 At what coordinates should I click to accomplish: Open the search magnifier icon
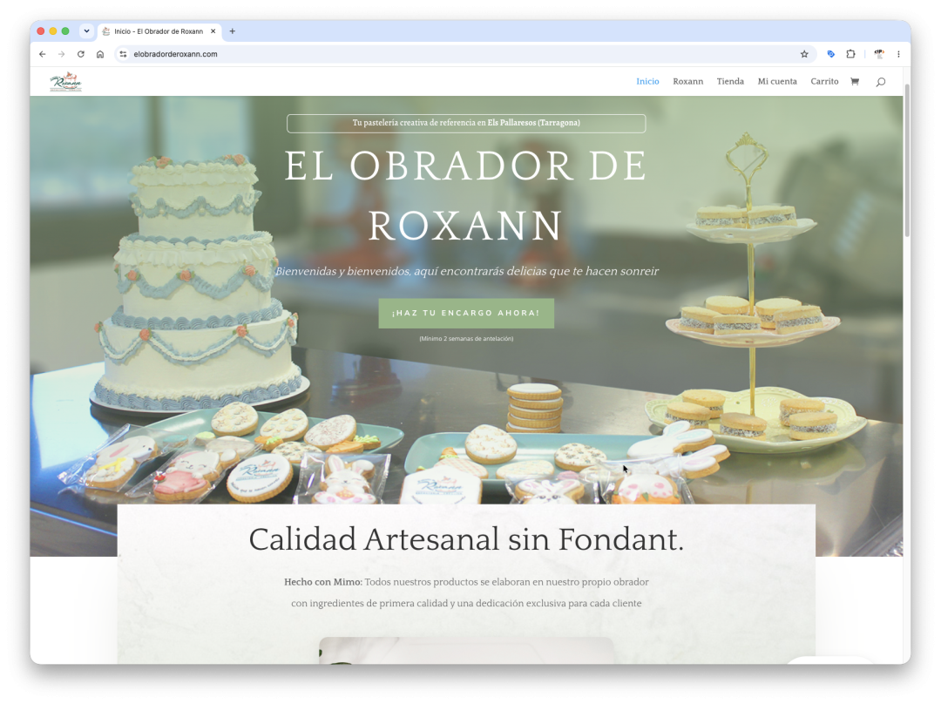(880, 82)
